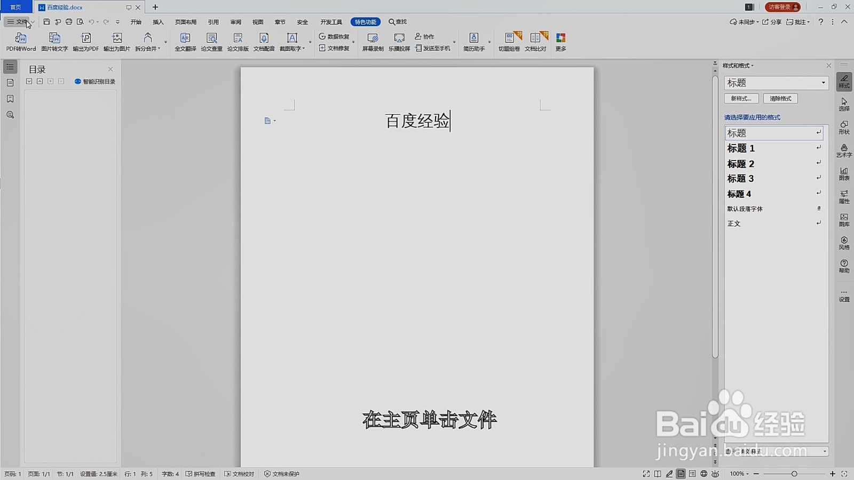The width and height of the screenshot is (854, 480).
Task: Click 智能识别目录 in the outline pane
Action: click(95, 82)
